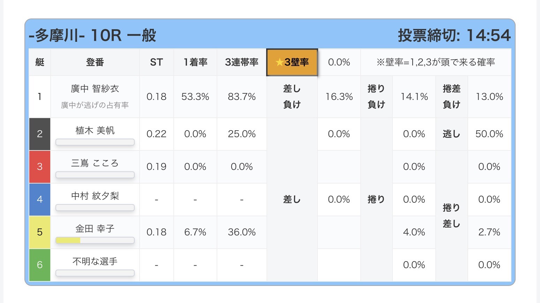Click the 登番 column header
Image resolution: width=540 pixels, height=303 pixels.
pos(95,62)
